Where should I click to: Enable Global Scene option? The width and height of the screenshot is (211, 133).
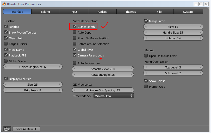[x=6, y=61]
